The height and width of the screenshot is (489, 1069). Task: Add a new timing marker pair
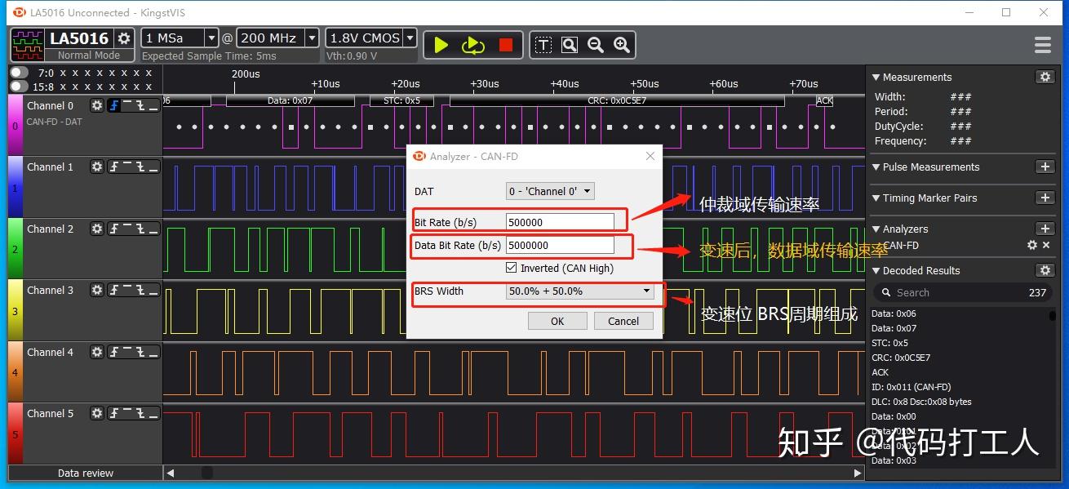[x=1045, y=198]
